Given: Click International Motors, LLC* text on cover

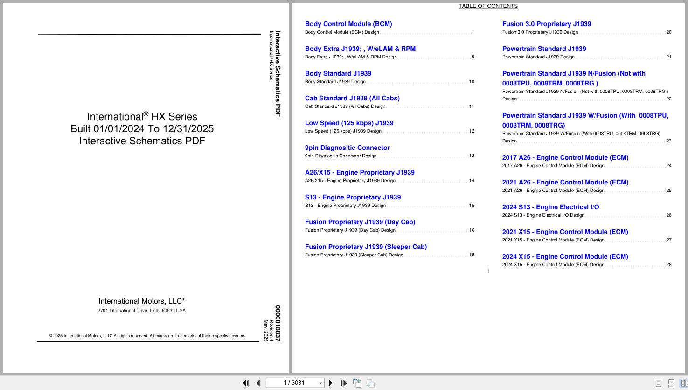Looking at the screenshot, I should tap(141, 301).
